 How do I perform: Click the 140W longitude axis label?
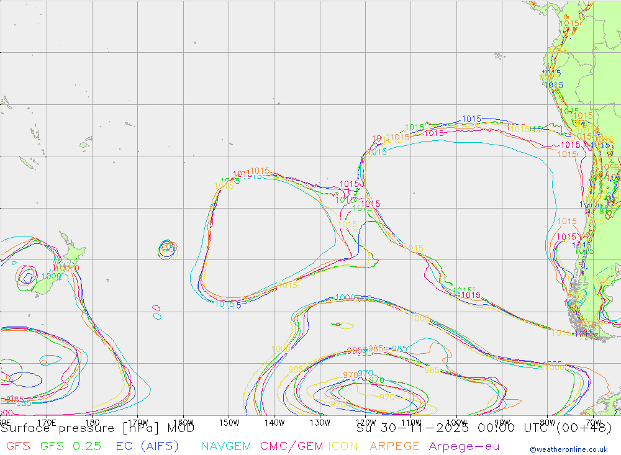pos(274,423)
